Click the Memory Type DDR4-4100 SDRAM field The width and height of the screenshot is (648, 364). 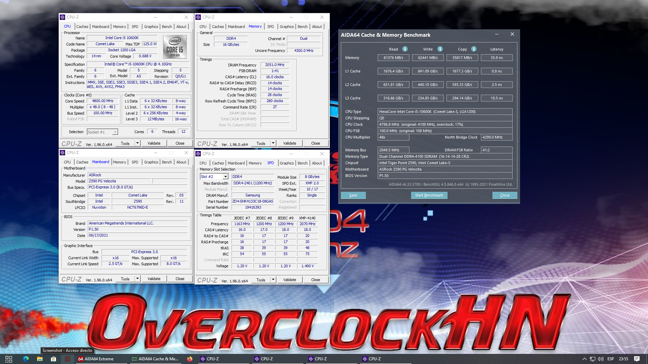[x=445, y=156]
